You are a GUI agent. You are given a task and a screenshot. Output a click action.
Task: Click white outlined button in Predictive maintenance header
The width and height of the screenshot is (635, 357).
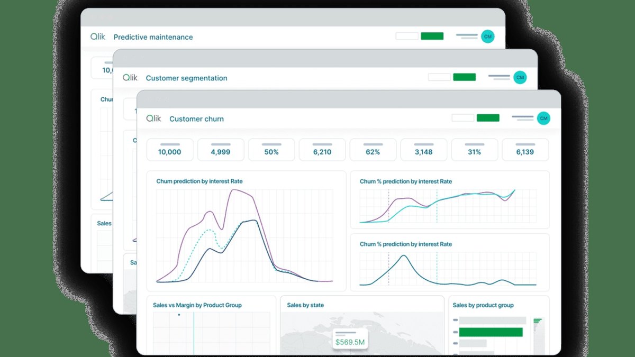407,36
